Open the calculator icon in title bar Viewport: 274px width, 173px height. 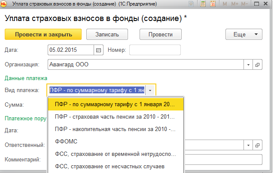click(x=203, y=4)
